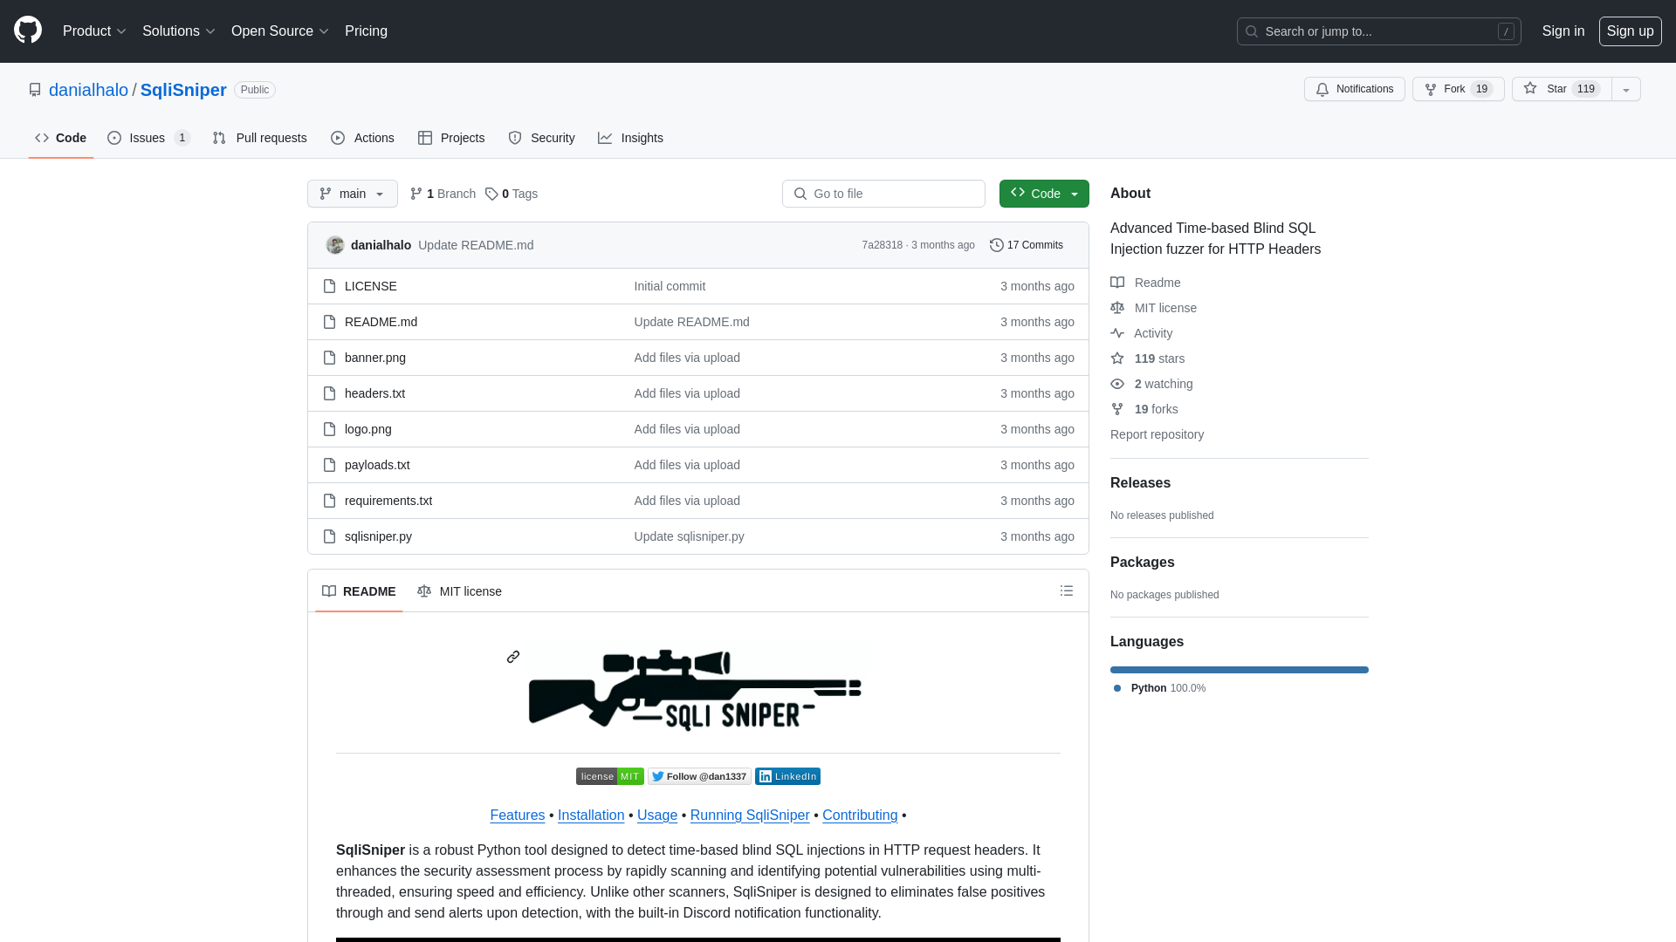Screen dimensions: 1676x942
Task: Click the Twitter Follow @dan1337 badge
Action: click(x=699, y=776)
